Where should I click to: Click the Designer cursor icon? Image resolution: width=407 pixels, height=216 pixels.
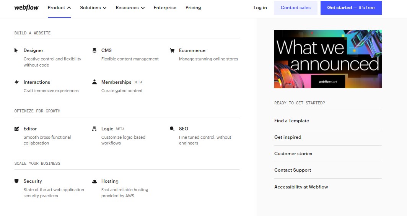[x=16, y=50]
